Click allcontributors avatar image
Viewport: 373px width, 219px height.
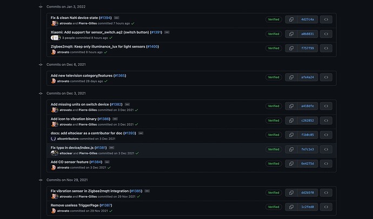pos(54,139)
